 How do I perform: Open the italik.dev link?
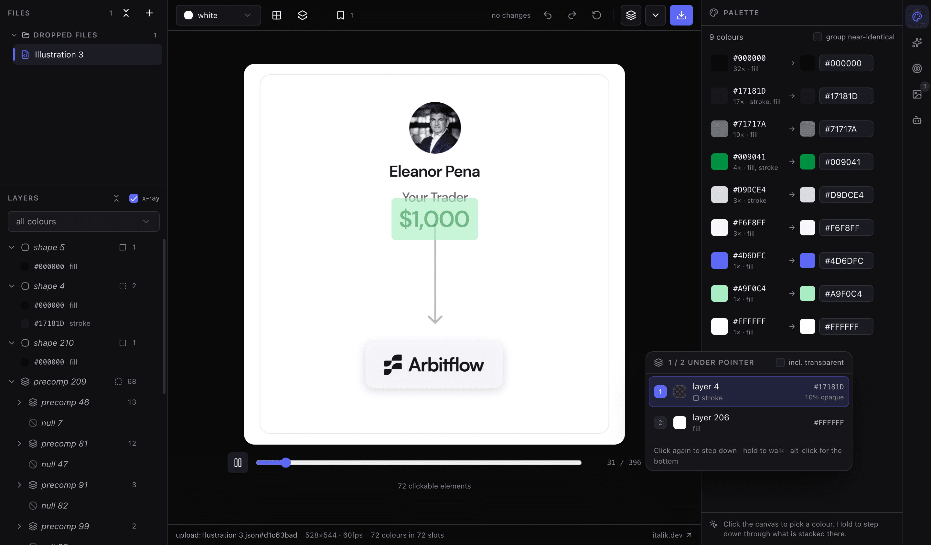(x=672, y=535)
